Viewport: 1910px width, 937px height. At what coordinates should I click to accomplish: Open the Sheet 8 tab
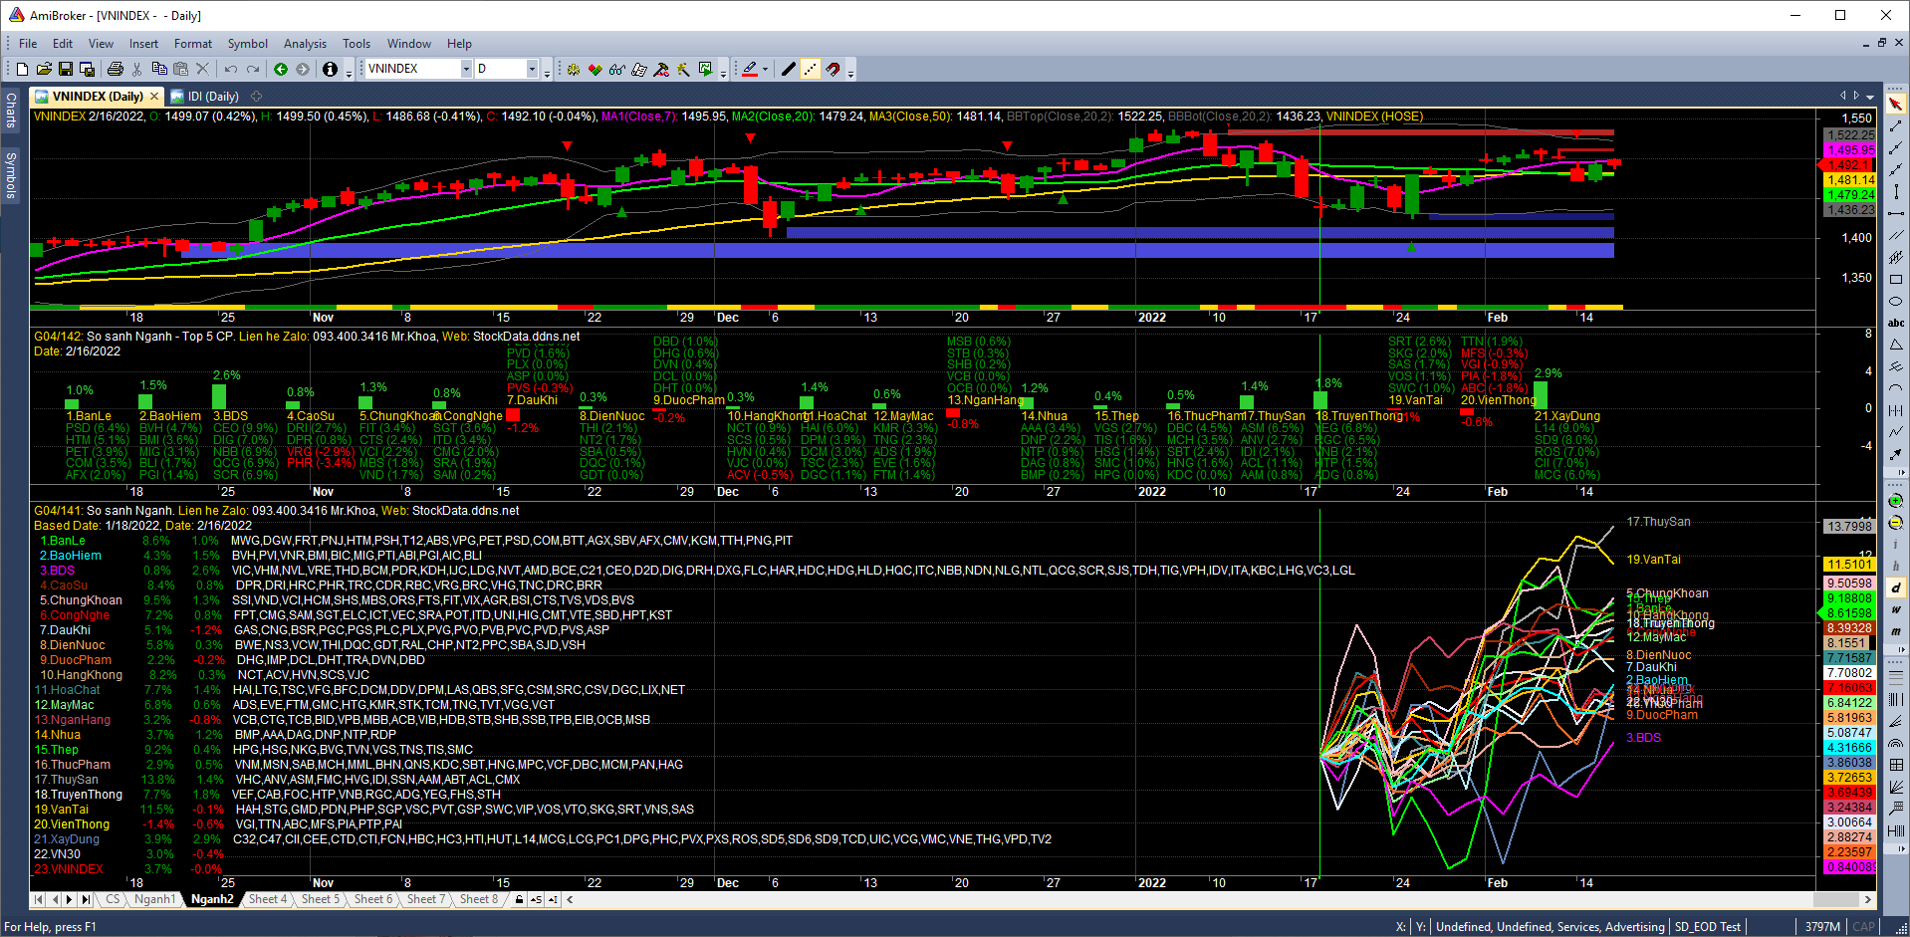[478, 899]
